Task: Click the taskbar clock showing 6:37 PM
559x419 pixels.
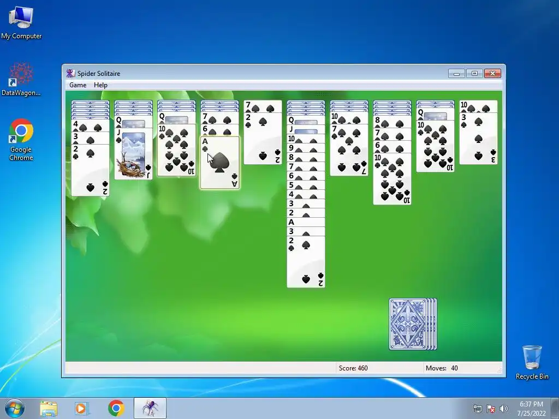Action: point(531,408)
